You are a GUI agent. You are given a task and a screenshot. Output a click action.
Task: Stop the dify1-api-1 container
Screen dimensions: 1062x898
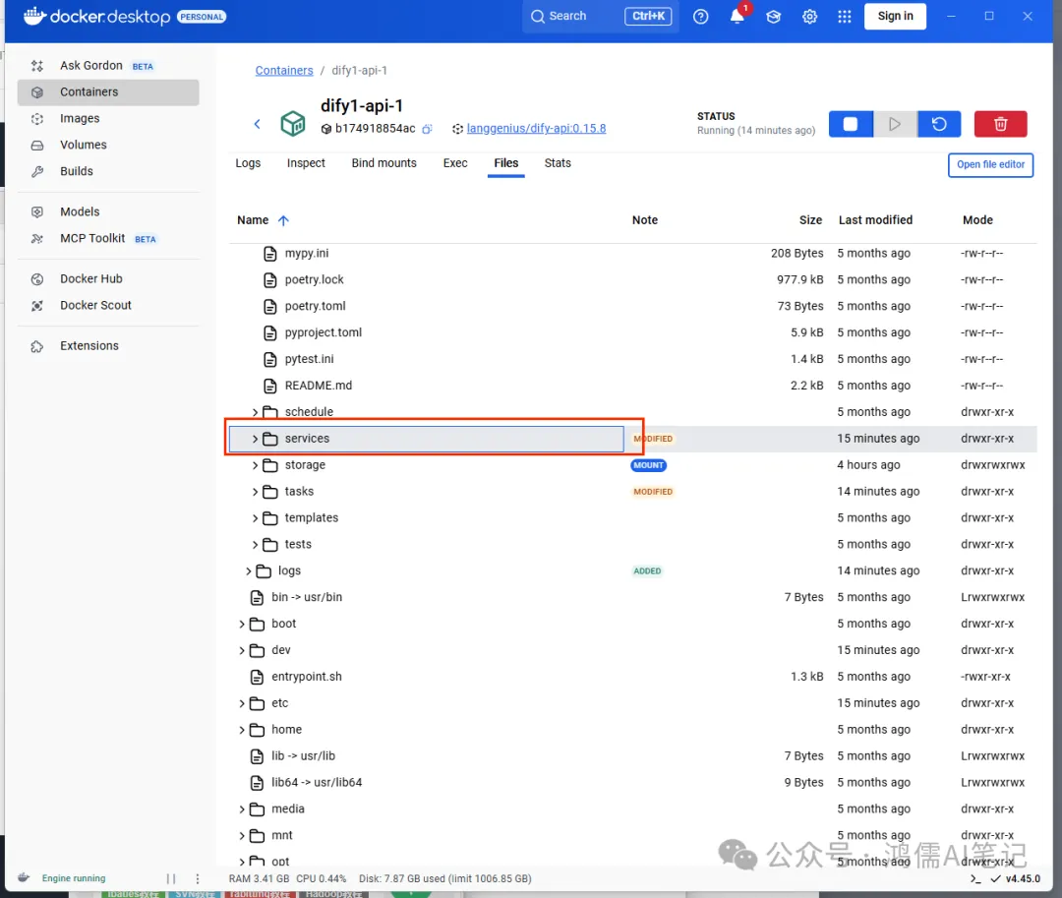pyautogui.click(x=851, y=124)
